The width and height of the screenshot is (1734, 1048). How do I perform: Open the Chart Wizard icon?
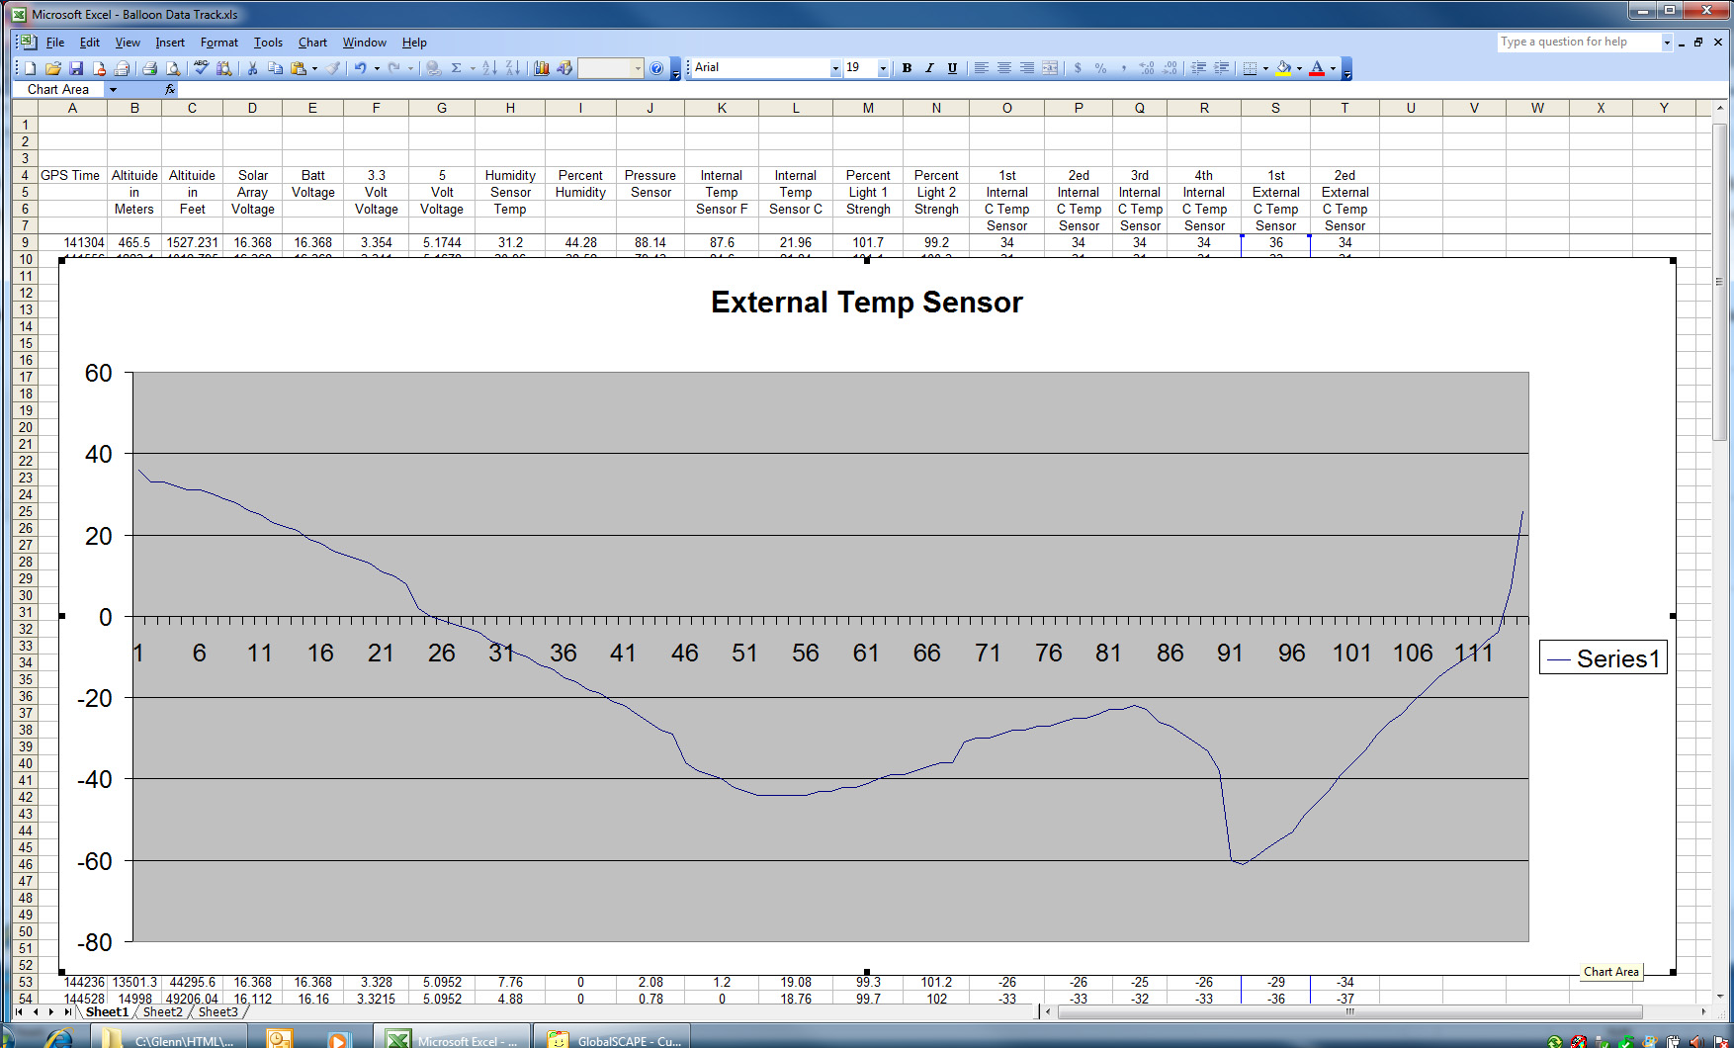pyautogui.click(x=542, y=68)
